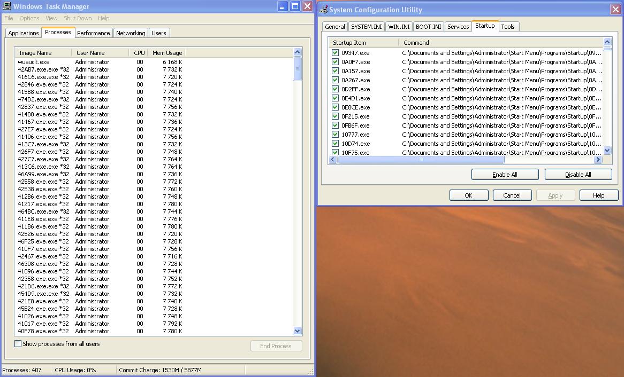Switch to the Networking tab
The width and height of the screenshot is (624, 377).
[131, 33]
